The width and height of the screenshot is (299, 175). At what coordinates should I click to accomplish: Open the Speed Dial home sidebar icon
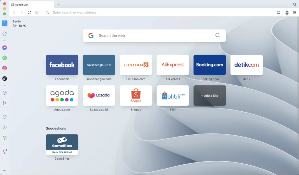click(4, 23)
